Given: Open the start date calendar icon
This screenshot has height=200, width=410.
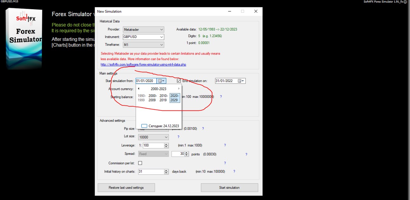Looking at the screenshot, I should 162,81.
